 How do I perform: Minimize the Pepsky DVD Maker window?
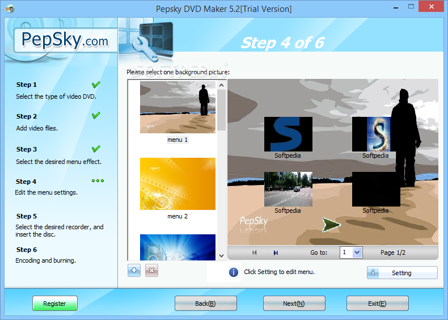coord(396,7)
